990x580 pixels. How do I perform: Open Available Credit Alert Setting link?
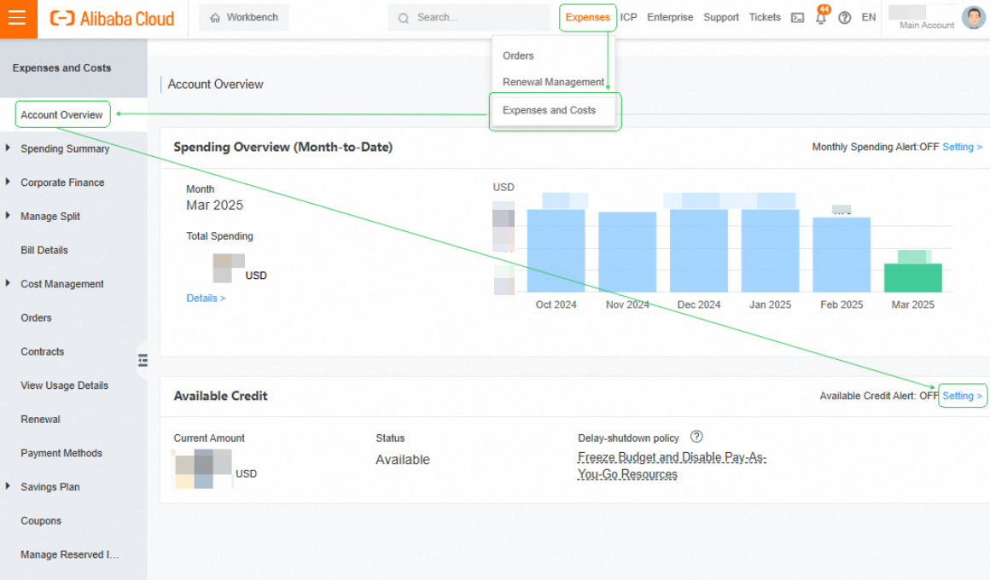tap(962, 396)
